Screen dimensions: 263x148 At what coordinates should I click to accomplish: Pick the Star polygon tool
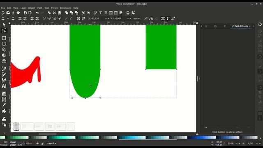(4, 50)
